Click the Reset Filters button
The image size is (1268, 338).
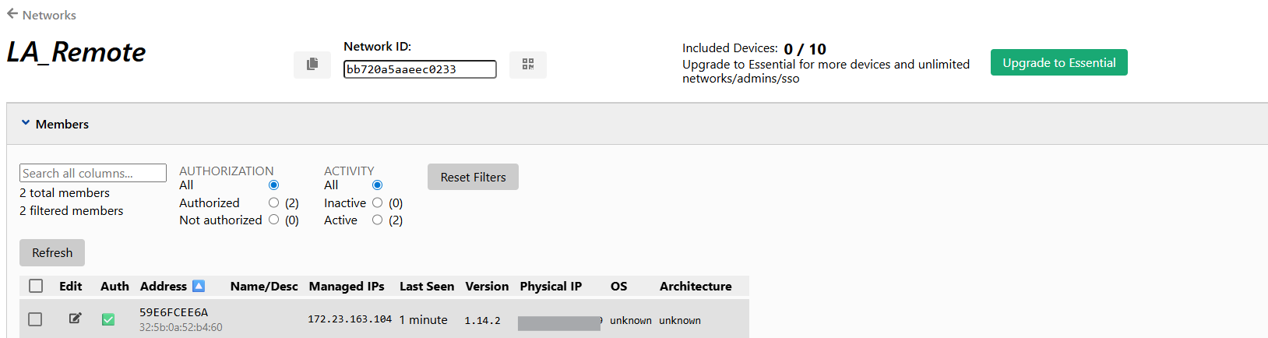[473, 177]
